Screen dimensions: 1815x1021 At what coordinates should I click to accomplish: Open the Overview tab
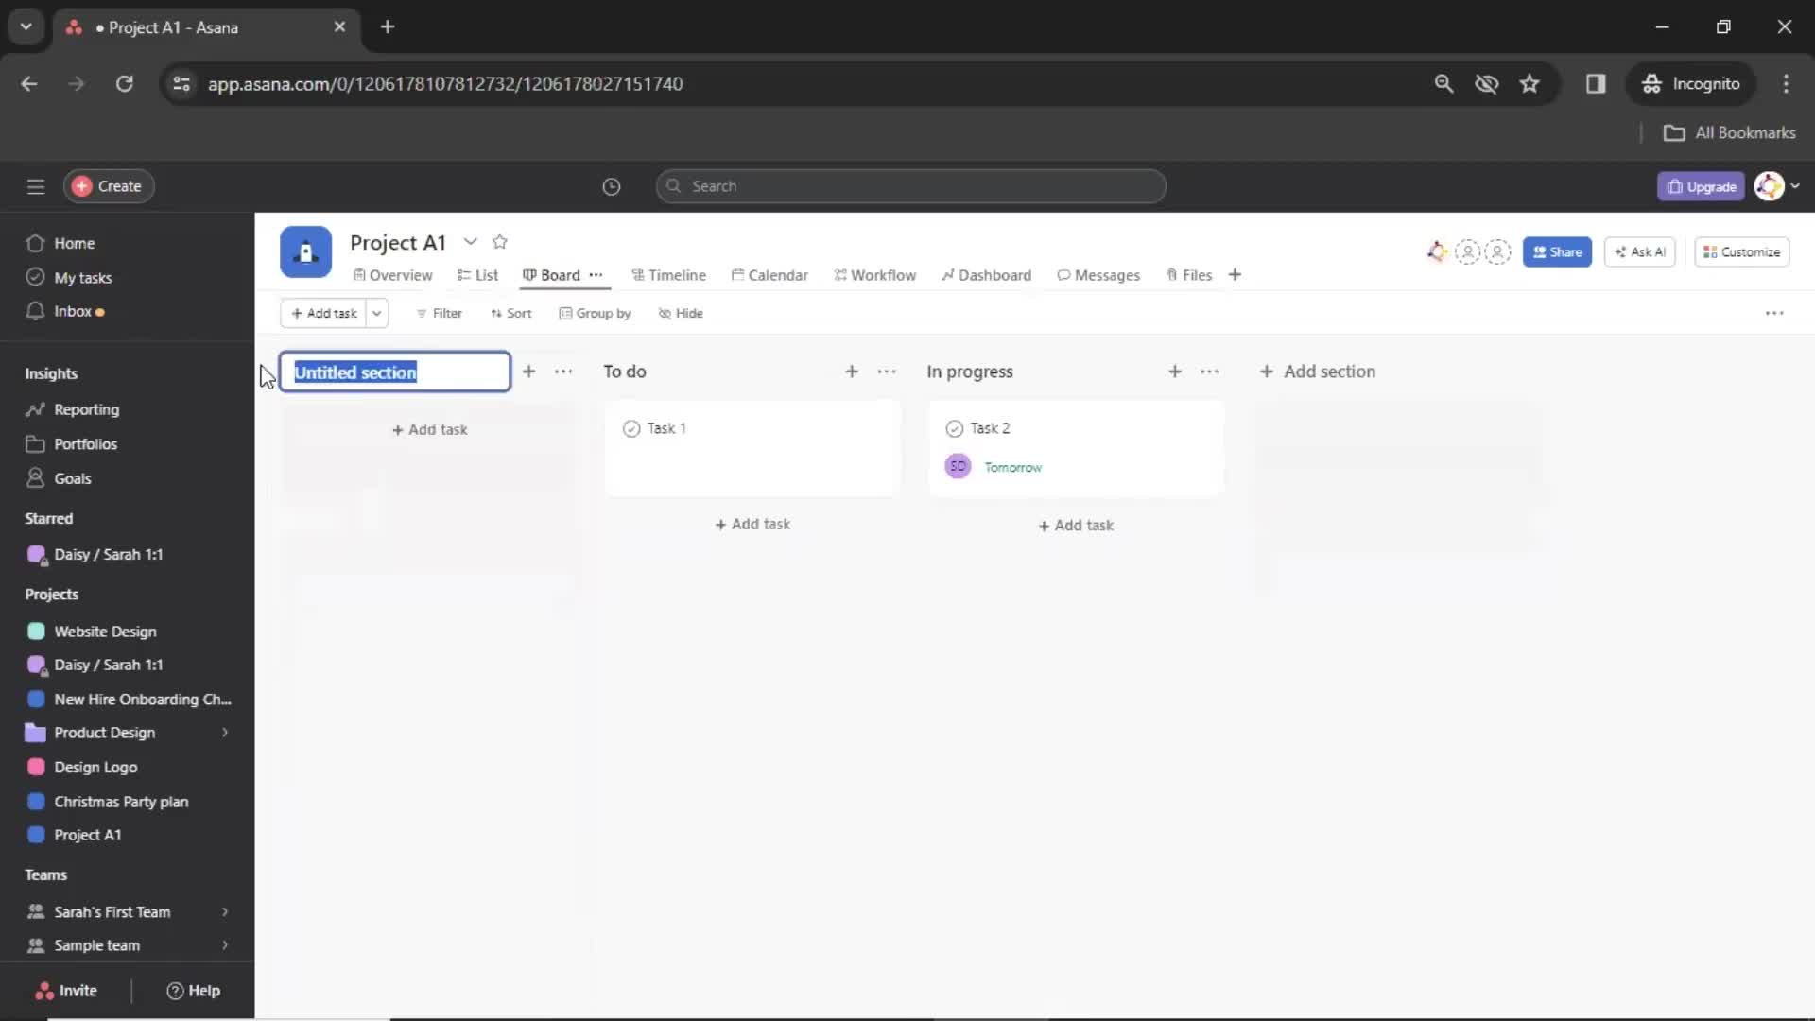(399, 274)
